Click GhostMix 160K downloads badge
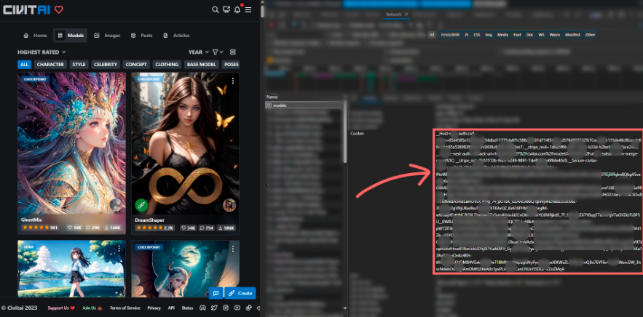The height and width of the screenshot is (317, 643). click(113, 228)
